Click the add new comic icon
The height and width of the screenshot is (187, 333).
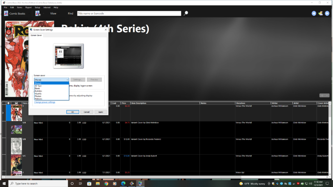(38, 13)
